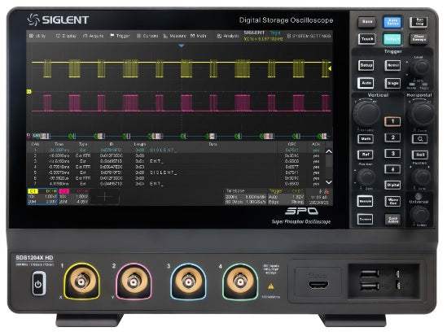Toggle the Roll mode button
Screen dimensions: 447x336
click(x=420, y=155)
